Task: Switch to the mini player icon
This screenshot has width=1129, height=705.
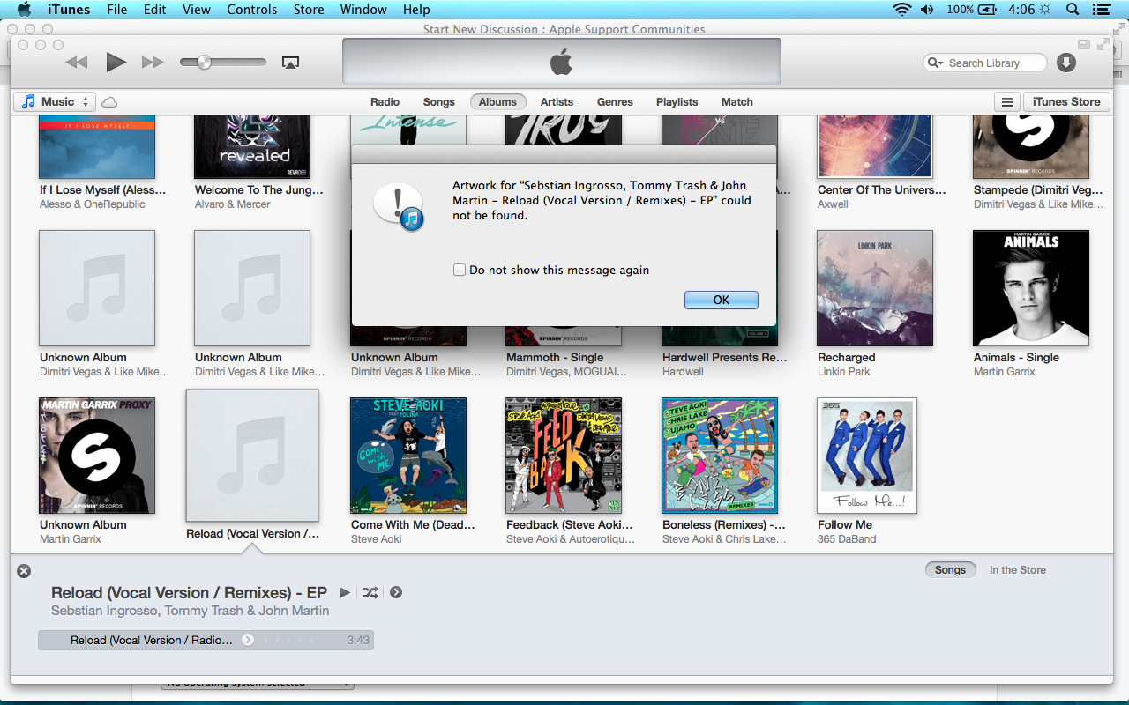Action: pos(1084,44)
